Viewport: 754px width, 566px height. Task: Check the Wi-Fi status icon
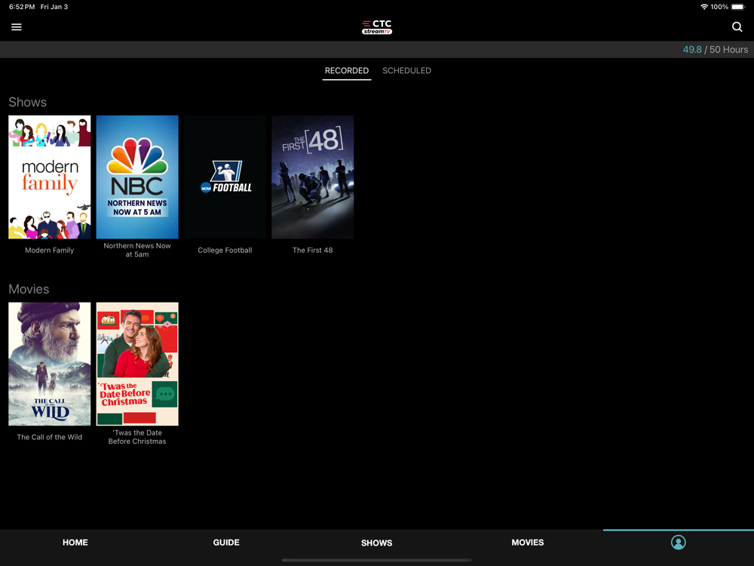(x=704, y=7)
